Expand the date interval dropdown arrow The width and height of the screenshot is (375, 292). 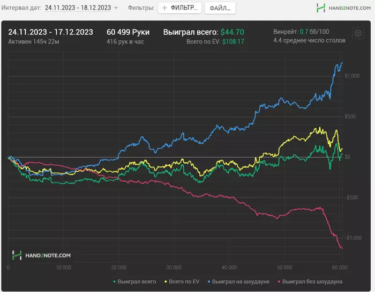(x=116, y=9)
